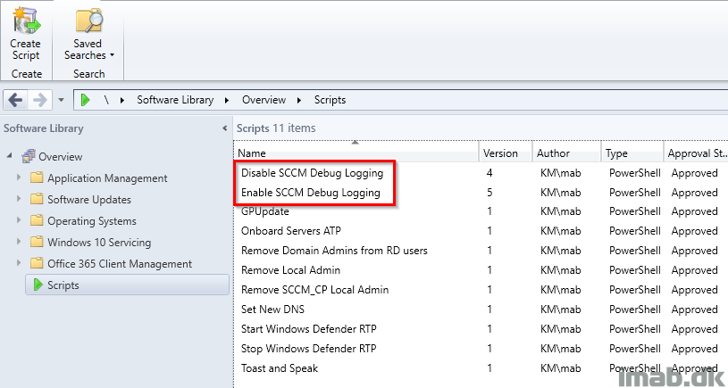Click the PowerShell type in GPUpdate row

click(635, 211)
